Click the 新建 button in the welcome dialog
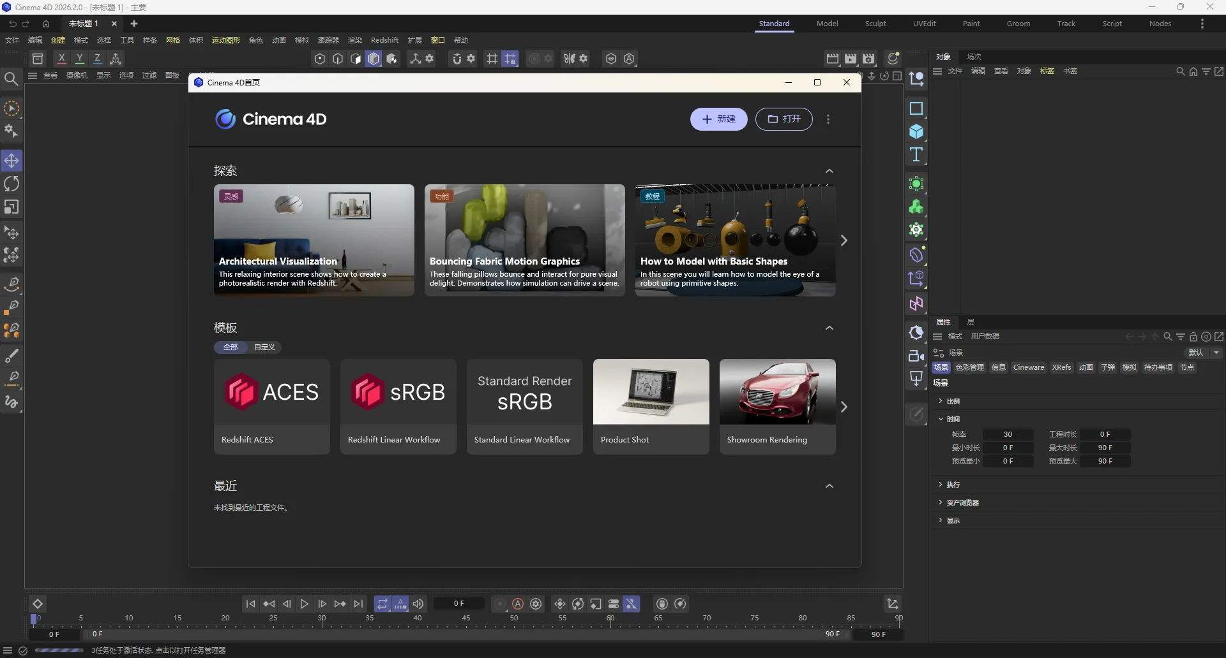The height and width of the screenshot is (658, 1226). point(719,119)
